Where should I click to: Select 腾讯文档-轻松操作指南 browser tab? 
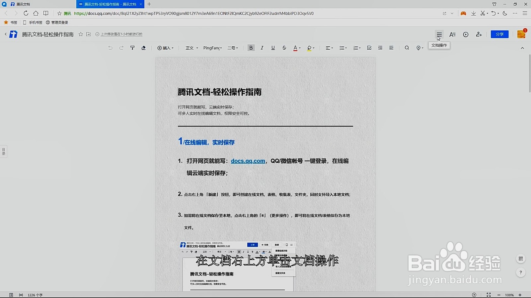click(110, 4)
